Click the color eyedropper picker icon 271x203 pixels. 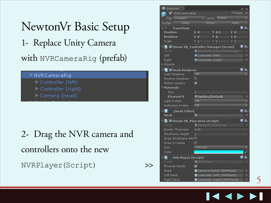246,152
